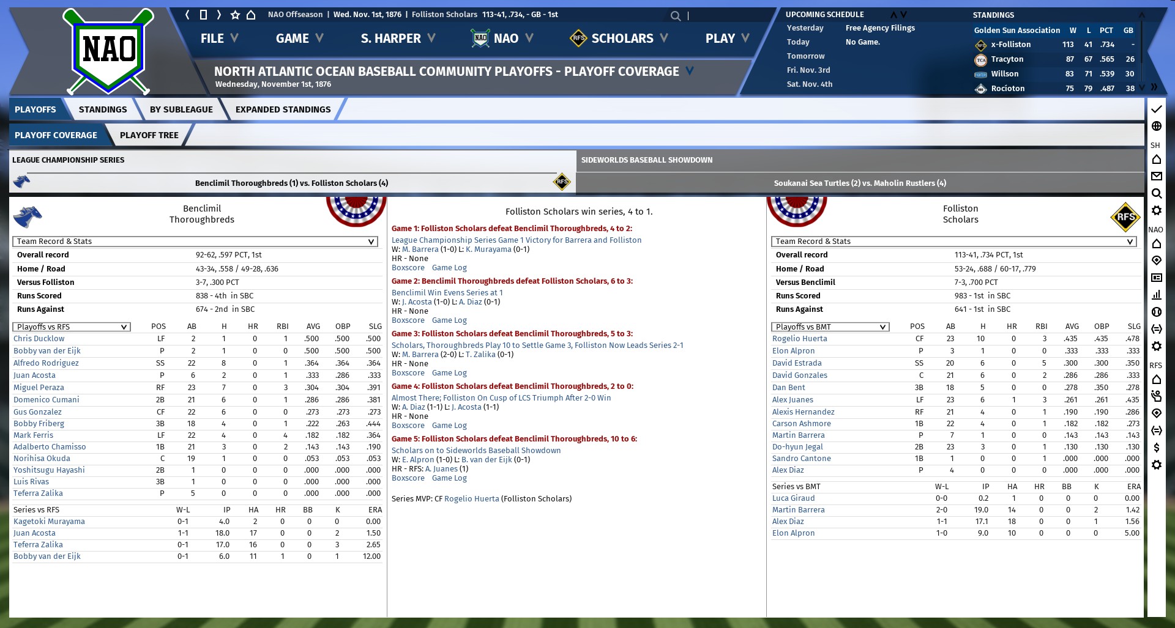
Task: Open the RFS dollar finances icon
Action: 1156,448
